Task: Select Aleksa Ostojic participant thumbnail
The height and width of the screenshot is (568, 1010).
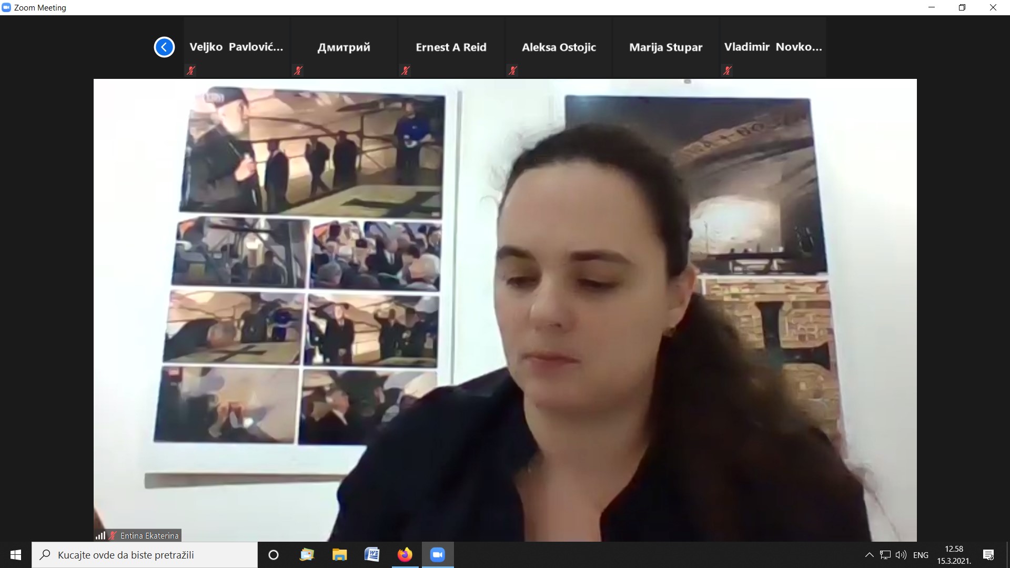Action: click(x=559, y=47)
